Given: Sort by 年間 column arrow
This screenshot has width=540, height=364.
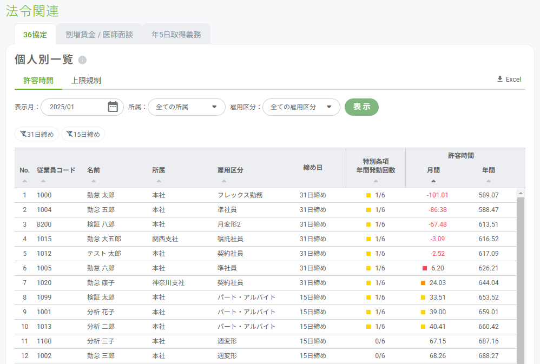Looking at the screenshot, I should coord(489,181).
